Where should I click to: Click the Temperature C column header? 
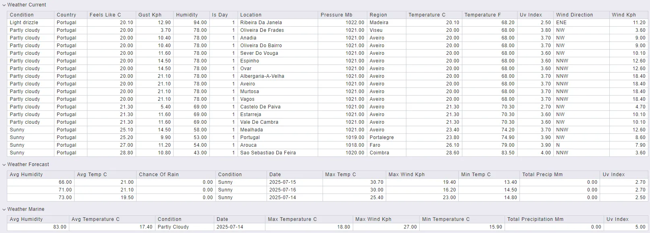(434, 15)
